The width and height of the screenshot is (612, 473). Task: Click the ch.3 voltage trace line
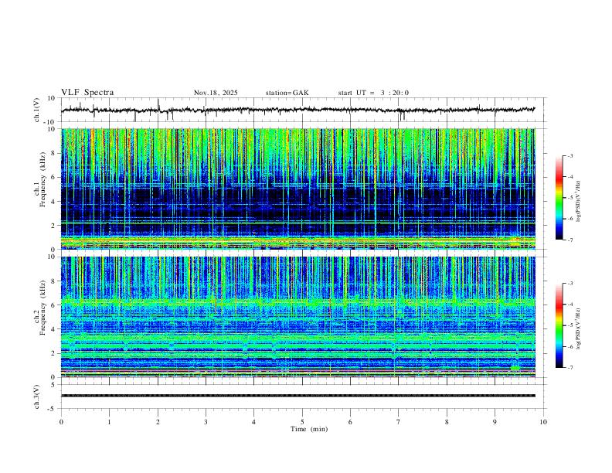(298, 396)
